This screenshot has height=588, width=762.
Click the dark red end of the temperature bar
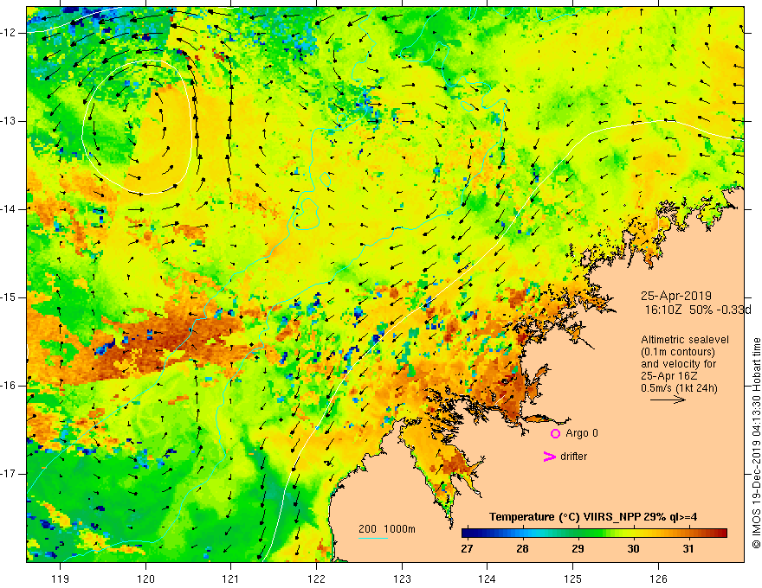(x=721, y=534)
